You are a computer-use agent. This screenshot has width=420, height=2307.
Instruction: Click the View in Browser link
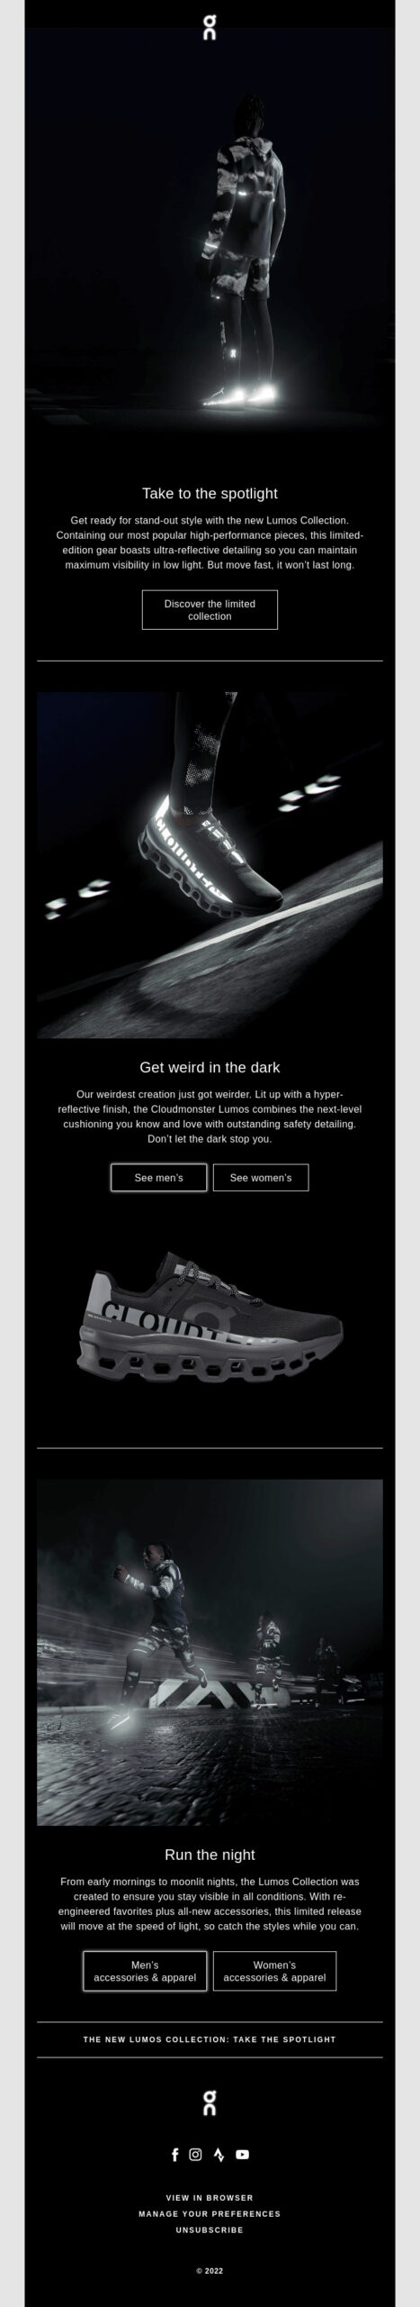210,2198
